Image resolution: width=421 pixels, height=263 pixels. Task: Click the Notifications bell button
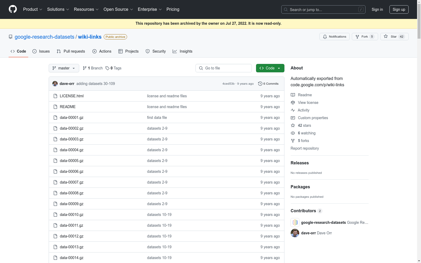[x=334, y=37]
